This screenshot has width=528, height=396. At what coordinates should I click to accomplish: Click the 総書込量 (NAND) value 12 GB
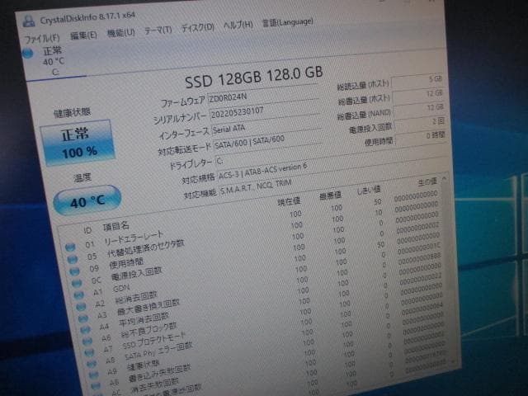(x=420, y=110)
